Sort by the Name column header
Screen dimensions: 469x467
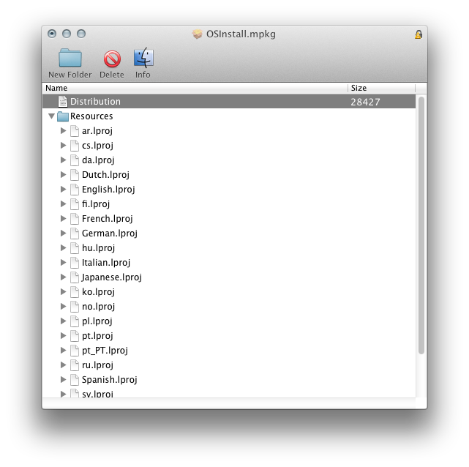195,88
